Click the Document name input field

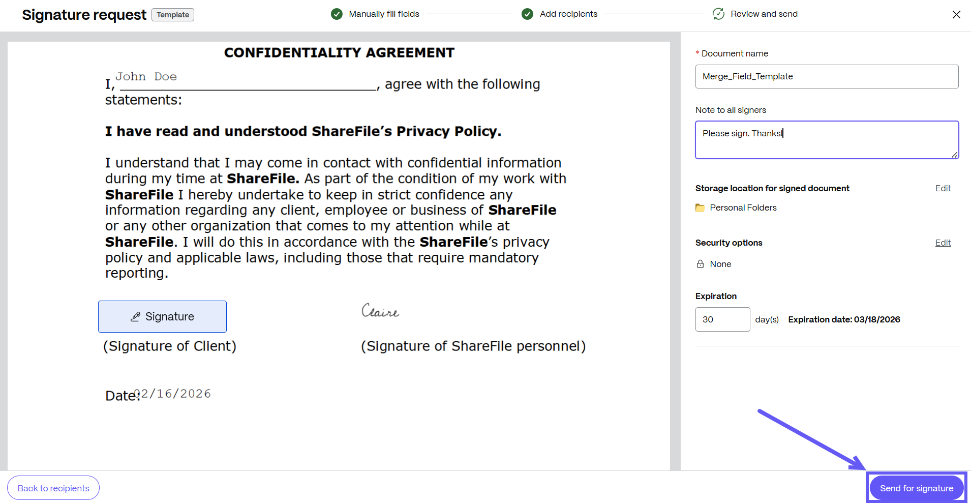tap(827, 76)
